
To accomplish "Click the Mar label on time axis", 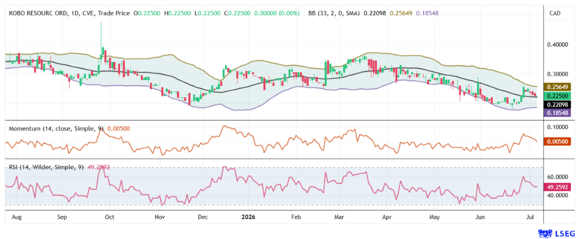I will pyautogui.click(x=339, y=217).
